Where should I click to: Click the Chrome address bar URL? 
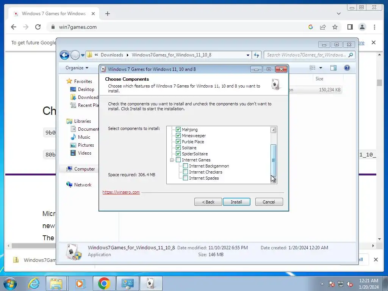(x=78, y=27)
